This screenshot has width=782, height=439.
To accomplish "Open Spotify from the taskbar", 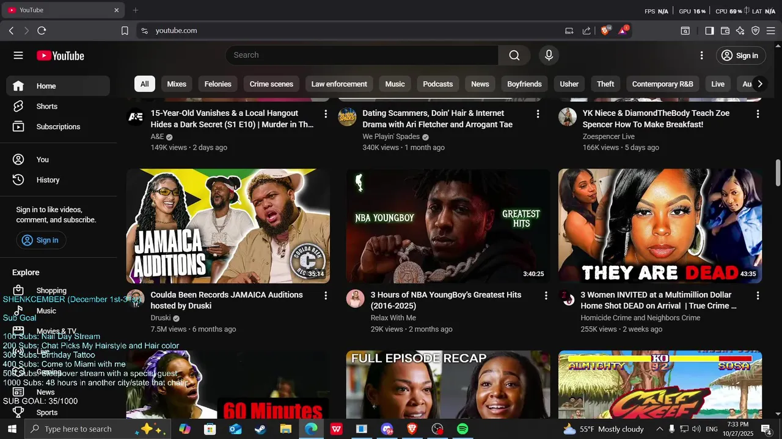I will click(462, 429).
